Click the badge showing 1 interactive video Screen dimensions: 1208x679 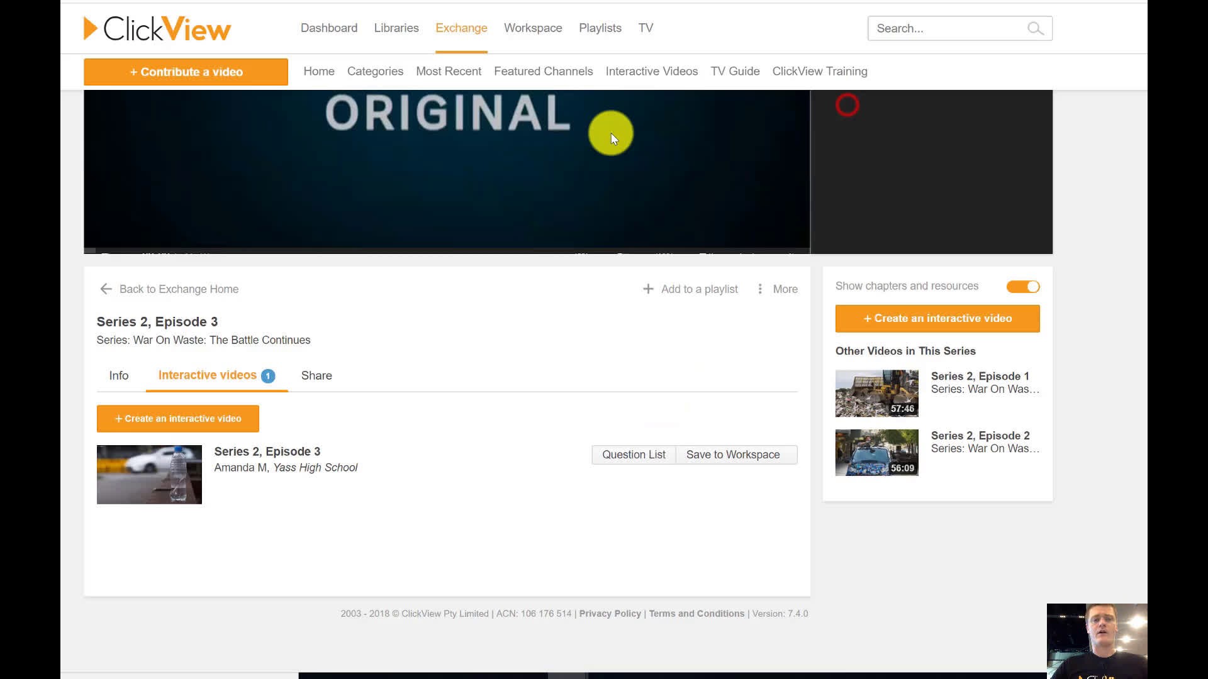click(x=268, y=376)
